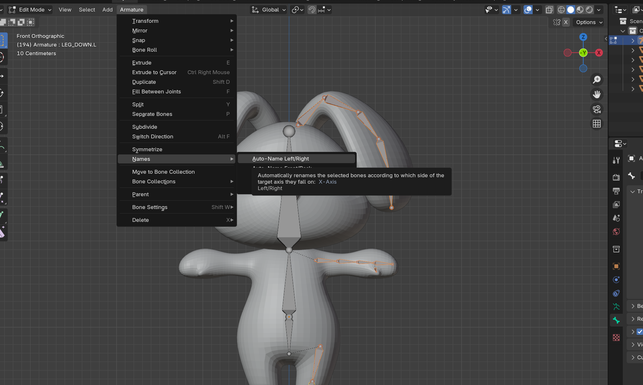Toggle the camera view icon
The height and width of the screenshot is (385, 643).
(596, 109)
